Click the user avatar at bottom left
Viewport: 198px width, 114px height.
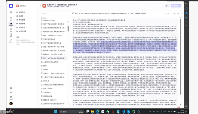(11, 103)
